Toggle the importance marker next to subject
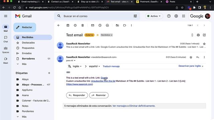The image size is (214, 120). (97, 35)
